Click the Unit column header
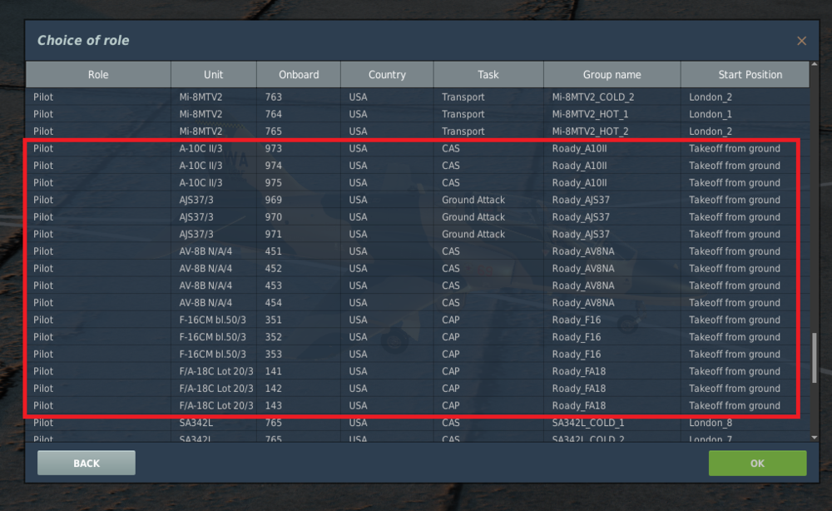 214,75
